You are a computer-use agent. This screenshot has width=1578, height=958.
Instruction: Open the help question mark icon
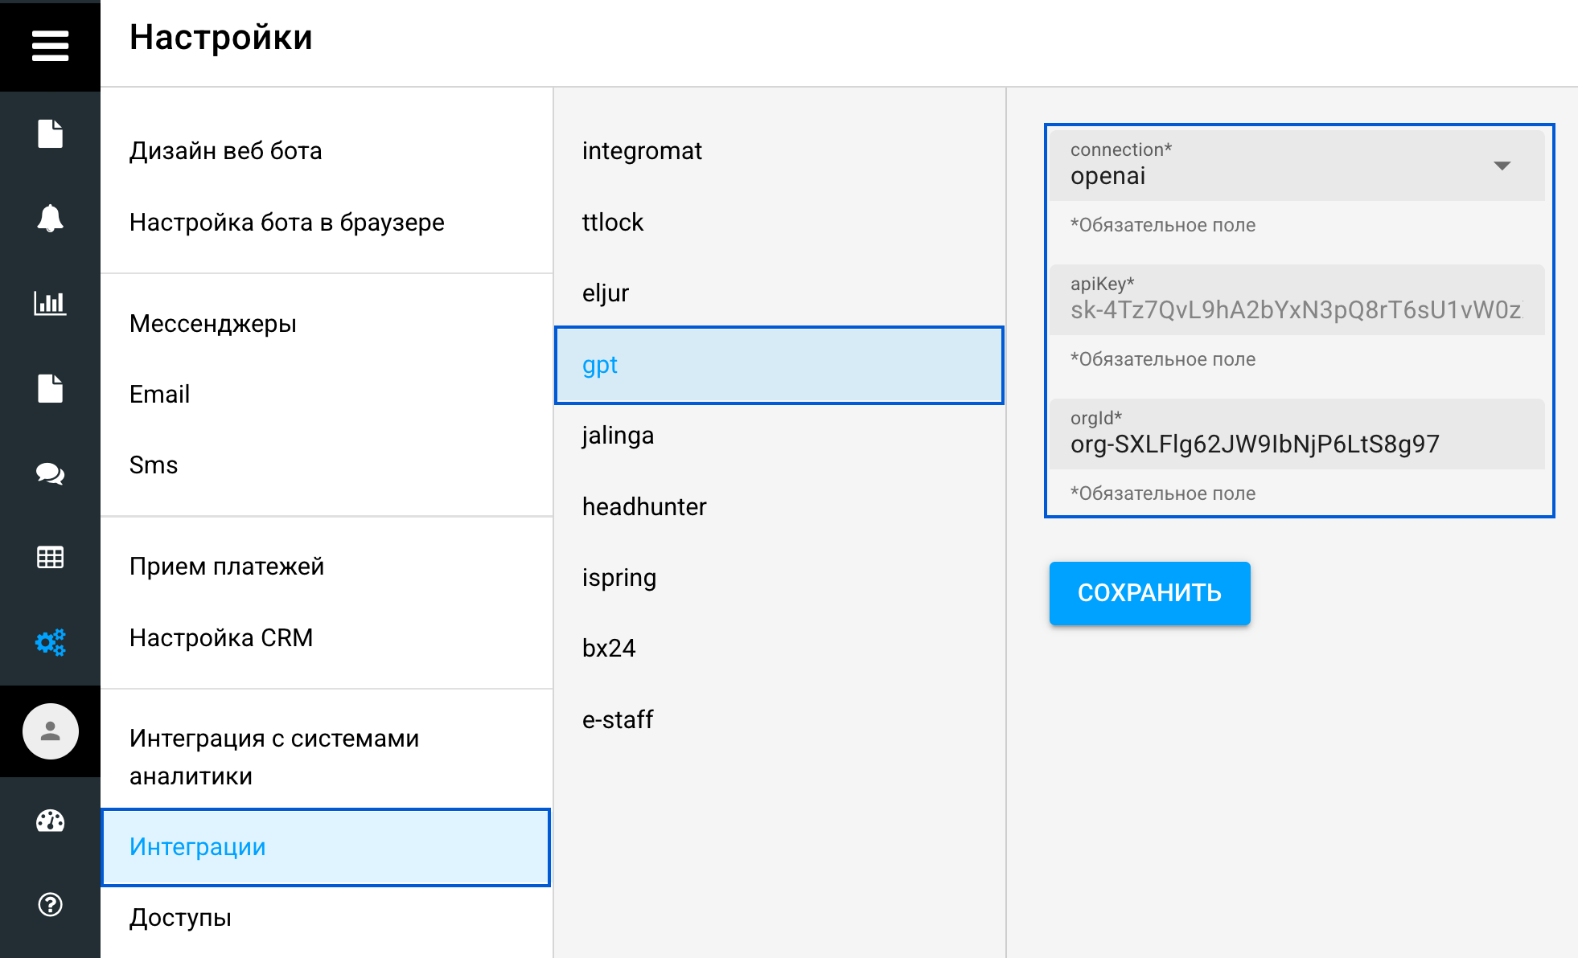coord(50,905)
